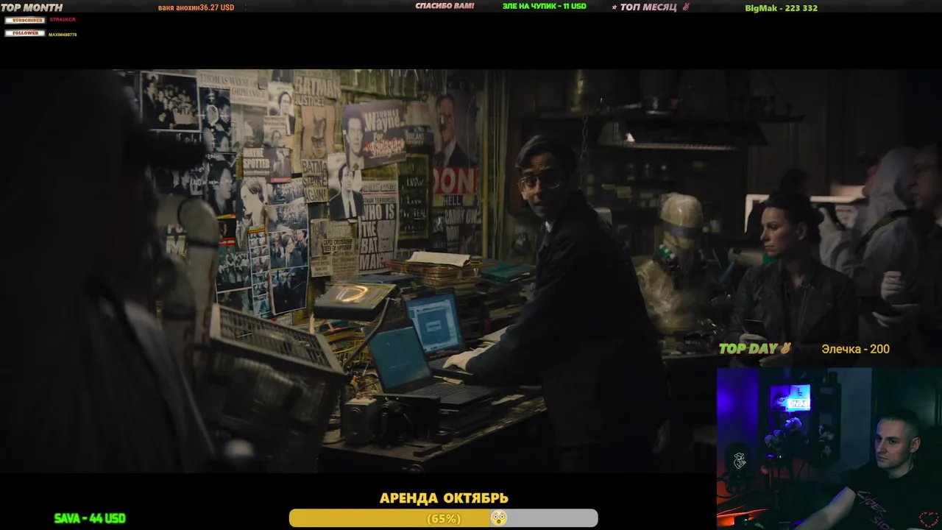Image resolution: width=942 pixels, height=530 pixels.
Task: Click the FOLLOWER badge
Action: point(25,33)
